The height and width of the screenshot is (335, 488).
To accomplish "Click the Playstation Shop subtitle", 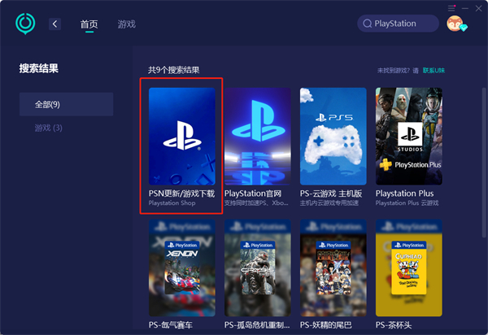I will 172,203.
